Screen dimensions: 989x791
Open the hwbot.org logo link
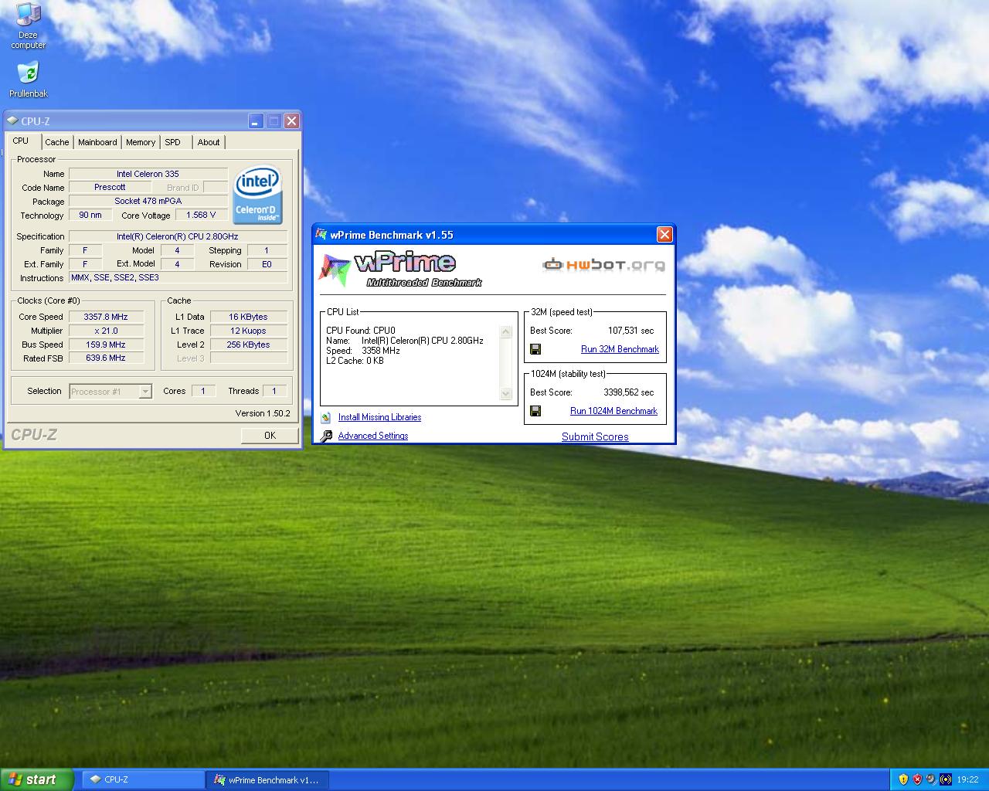pos(603,265)
